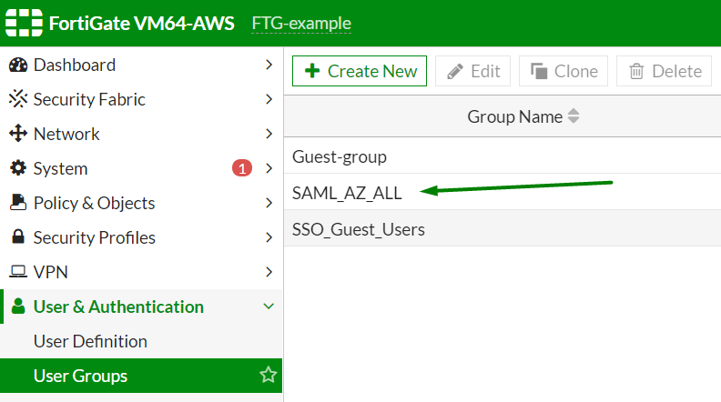Click the FTG-example hostname
The height and width of the screenshot is (402, 721).
click(301, 24)
